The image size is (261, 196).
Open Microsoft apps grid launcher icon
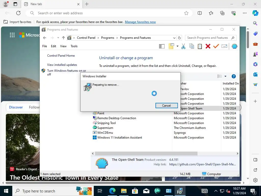click(x=12, y=35)
